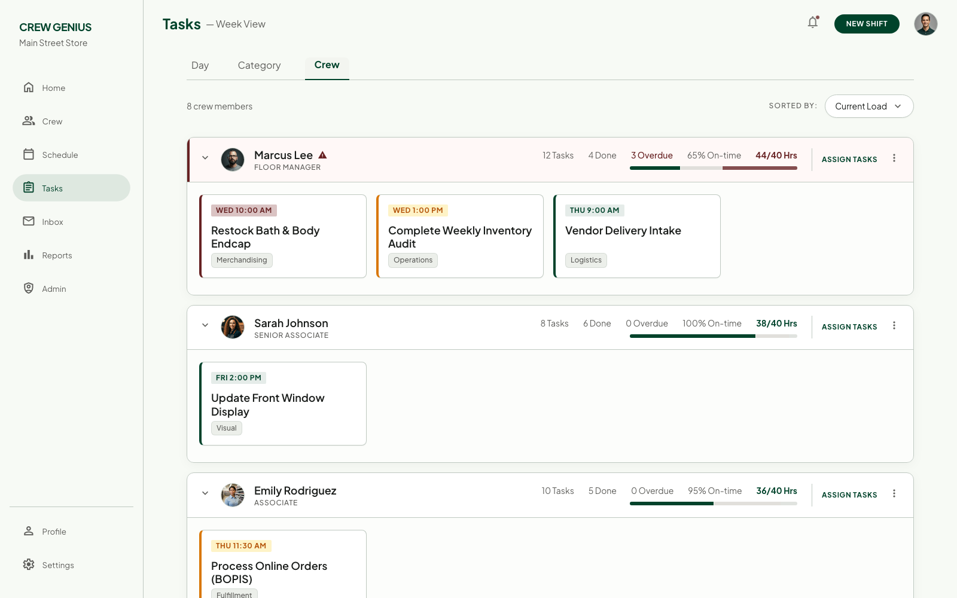Click Marcus Lee's overload warning triangle
This screenshot has height=598, width=957.
(x=322, y=155)
